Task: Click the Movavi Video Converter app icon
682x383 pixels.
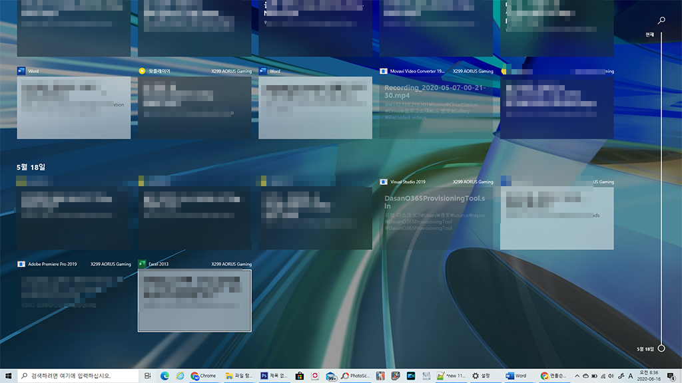Action: pos(383,71)
